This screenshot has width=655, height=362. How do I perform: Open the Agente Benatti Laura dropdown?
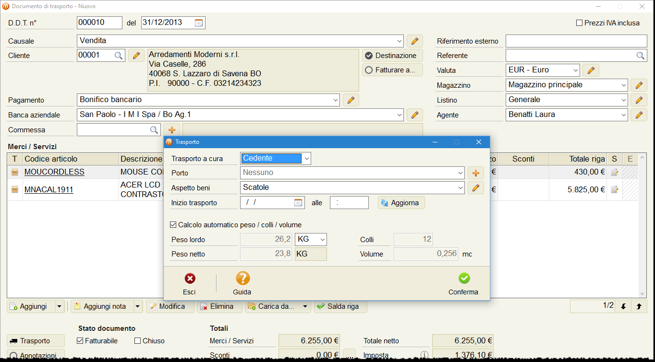tap(624, 115)
